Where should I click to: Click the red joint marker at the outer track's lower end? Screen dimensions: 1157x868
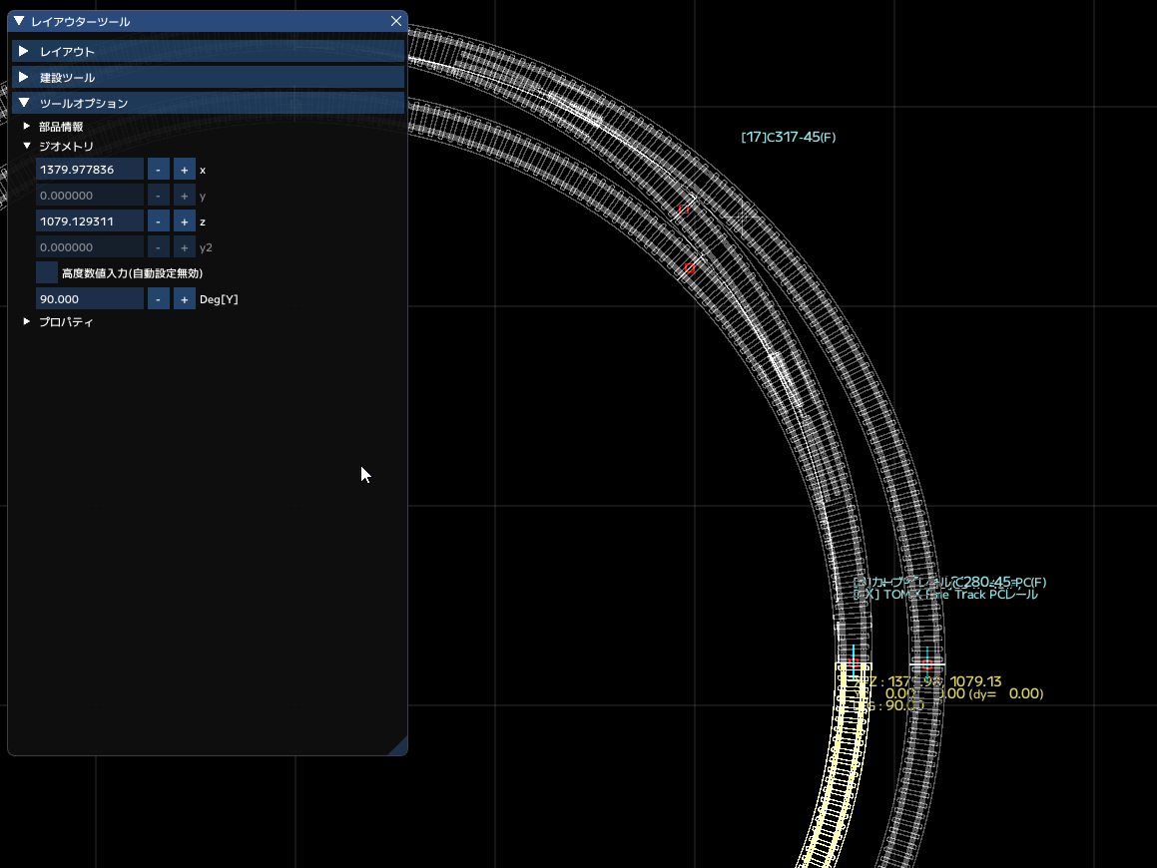926,664
